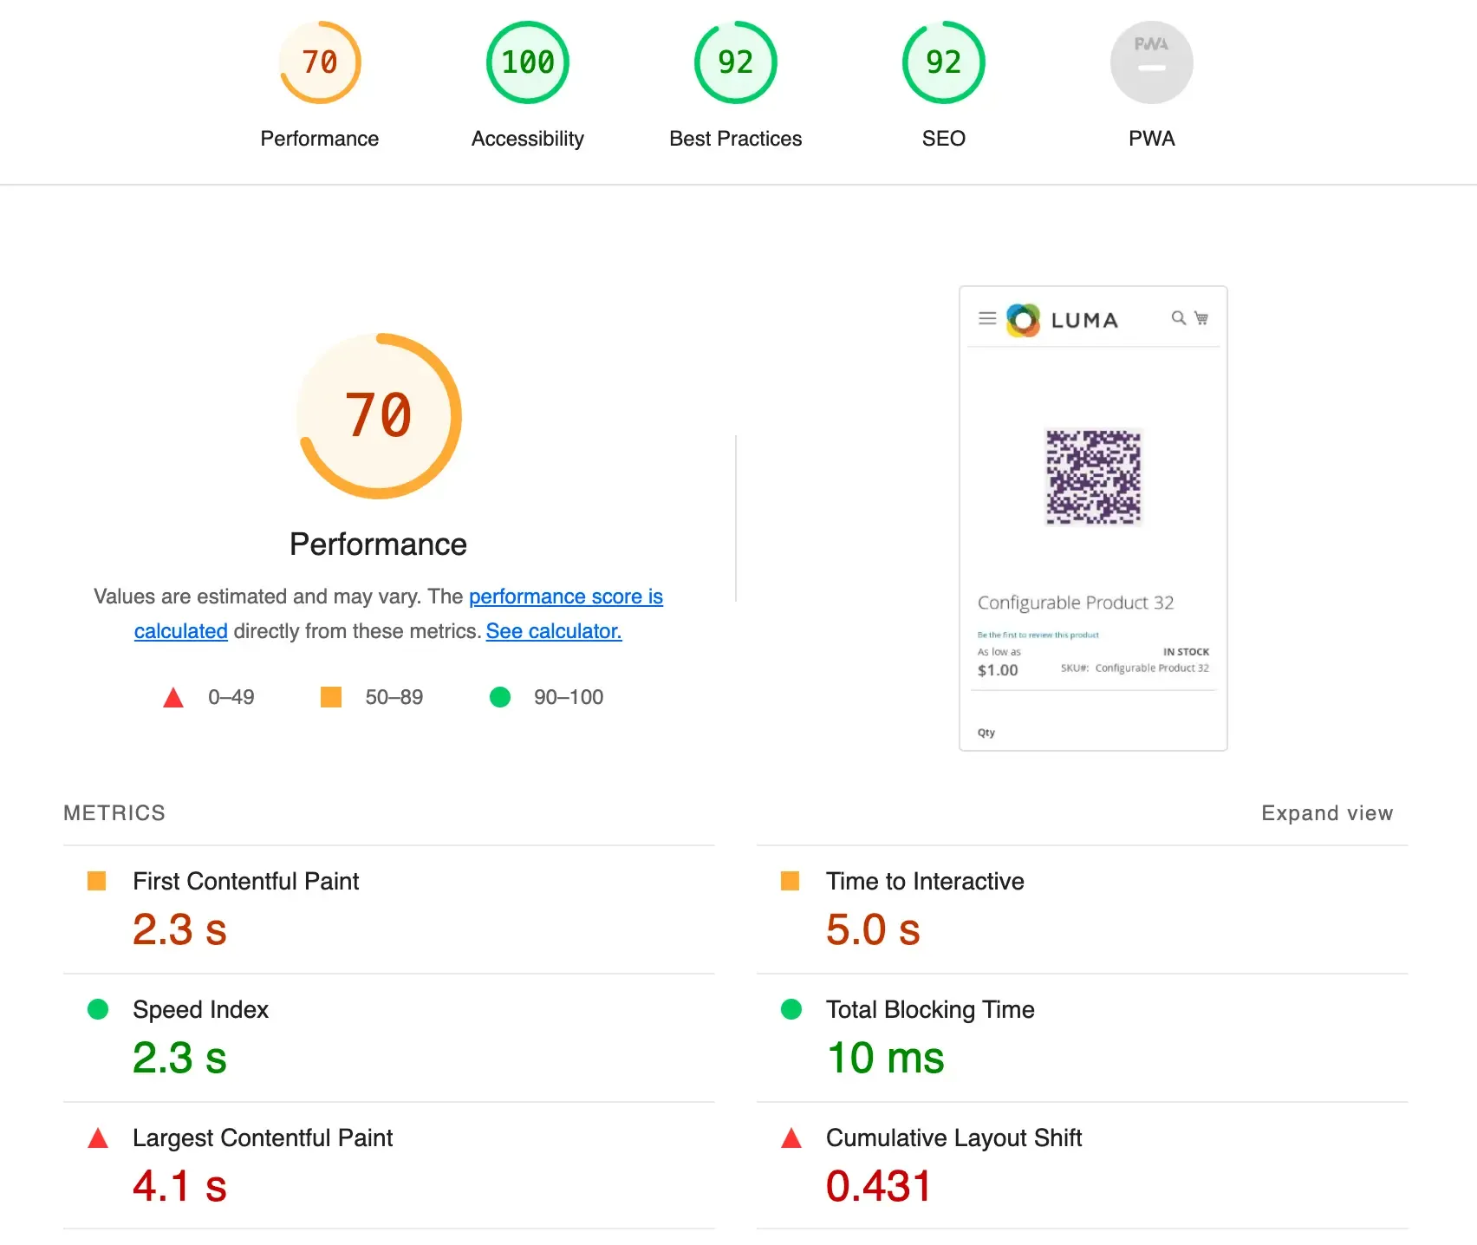Image resolution: width=1477 pixels, height=1245 pixels.
Task: Click the large 70 Performance gauge
Action: point(379,416)
